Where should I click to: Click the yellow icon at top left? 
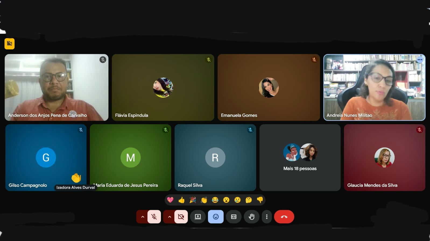[x=9, y=43]
